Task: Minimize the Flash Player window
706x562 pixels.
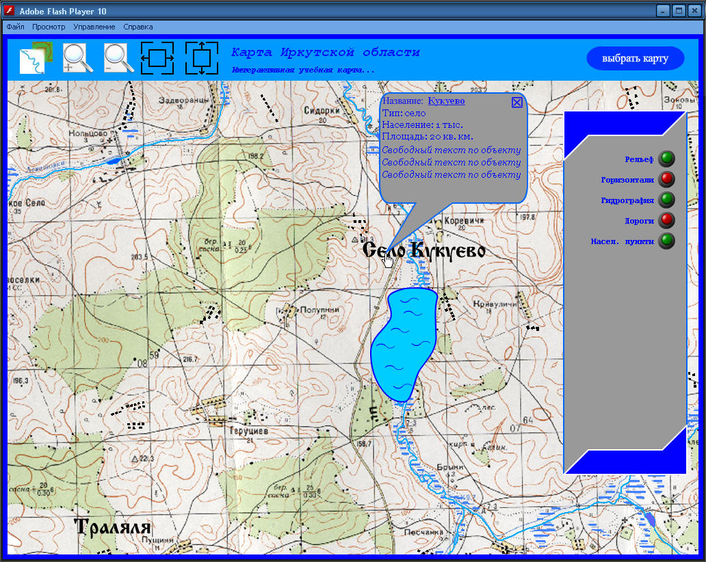Action: click(x=663, y=10)
